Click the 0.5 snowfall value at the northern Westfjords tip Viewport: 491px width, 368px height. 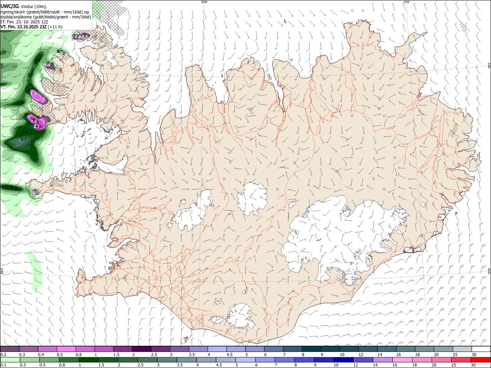point(81,37)
